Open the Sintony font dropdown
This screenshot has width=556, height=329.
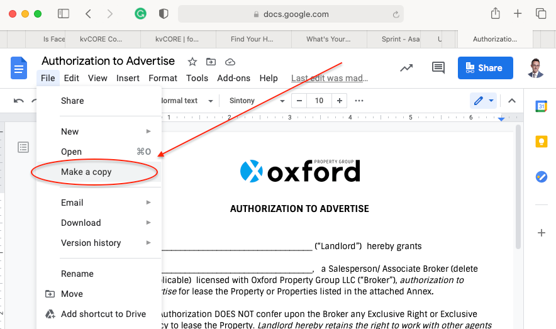pyautogui.click(x=257, y=101)
